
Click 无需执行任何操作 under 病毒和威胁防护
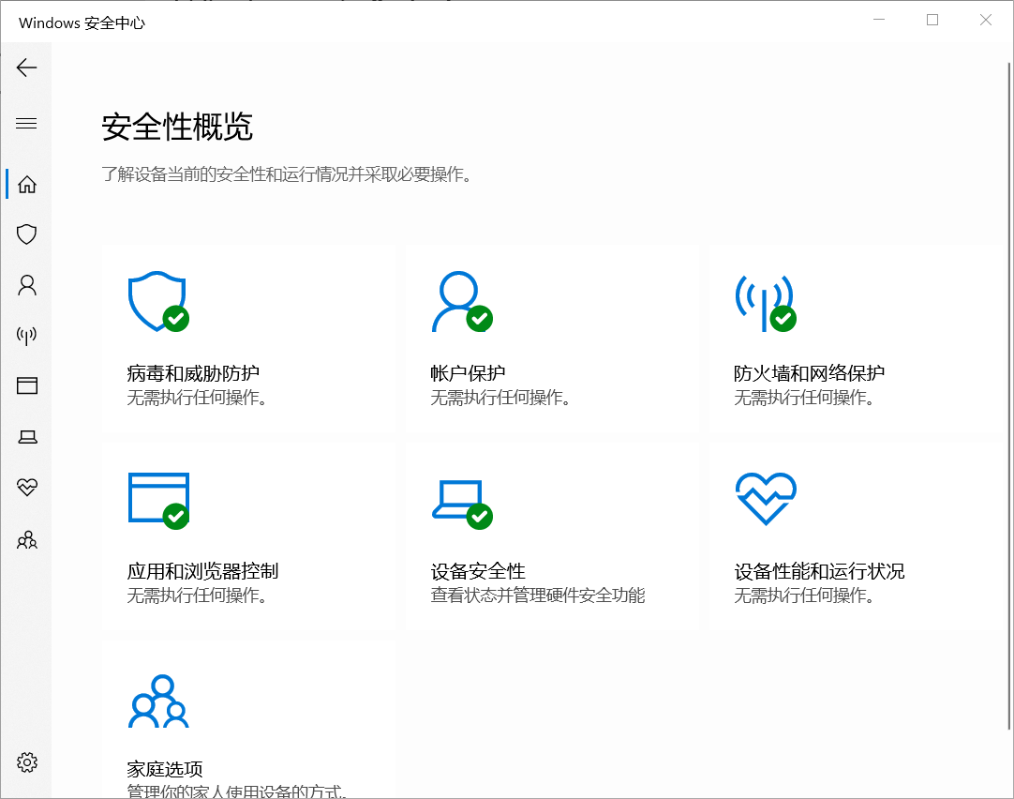pos(197,398)
